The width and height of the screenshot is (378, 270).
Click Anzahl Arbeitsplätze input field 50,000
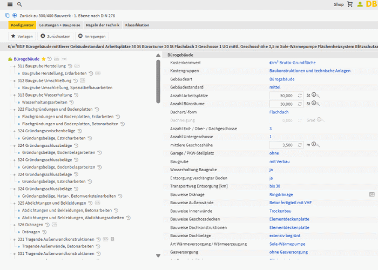coord(286,96)
